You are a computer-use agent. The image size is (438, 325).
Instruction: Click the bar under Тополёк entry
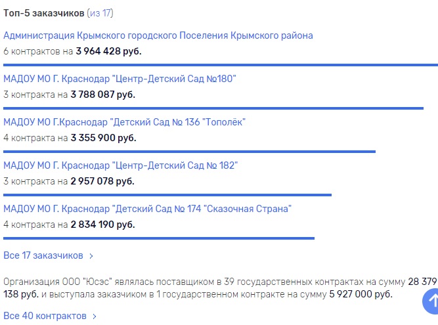(x=189, y=152)
